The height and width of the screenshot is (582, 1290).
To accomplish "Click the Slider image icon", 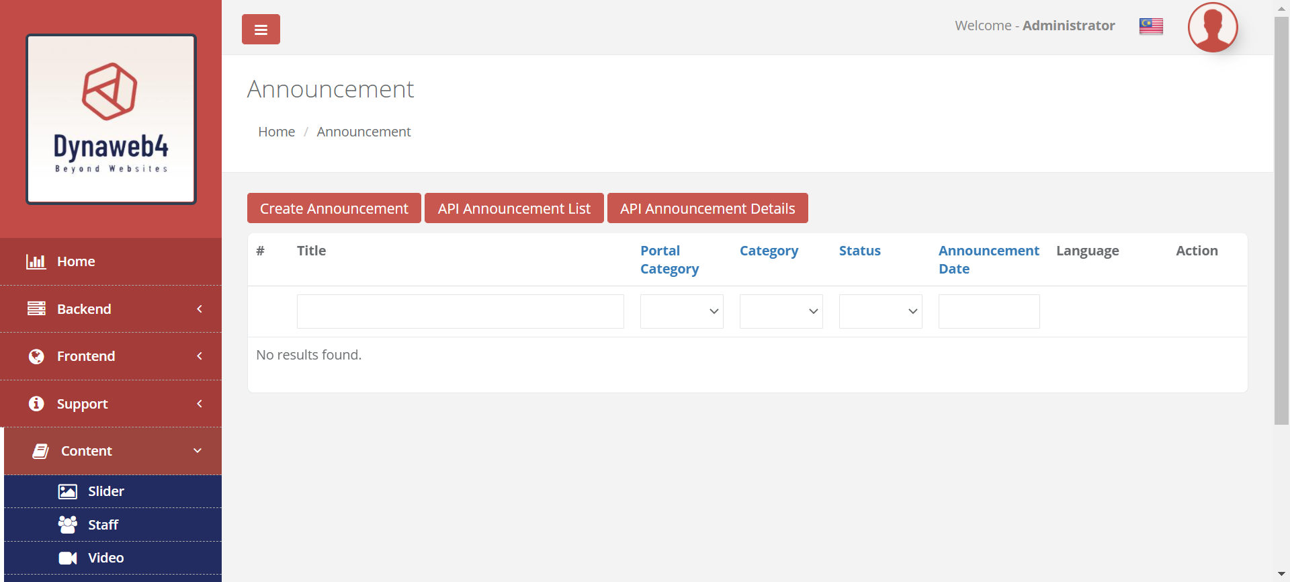I will coord(68,491).
